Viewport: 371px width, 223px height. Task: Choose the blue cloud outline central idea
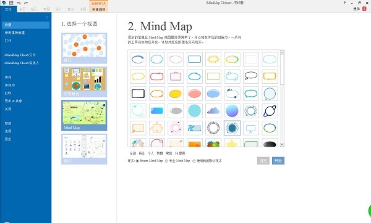coord(157,59)
